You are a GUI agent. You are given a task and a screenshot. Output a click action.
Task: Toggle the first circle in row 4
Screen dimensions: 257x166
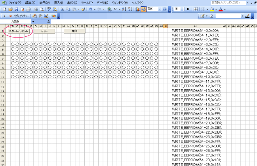(13, 44)
